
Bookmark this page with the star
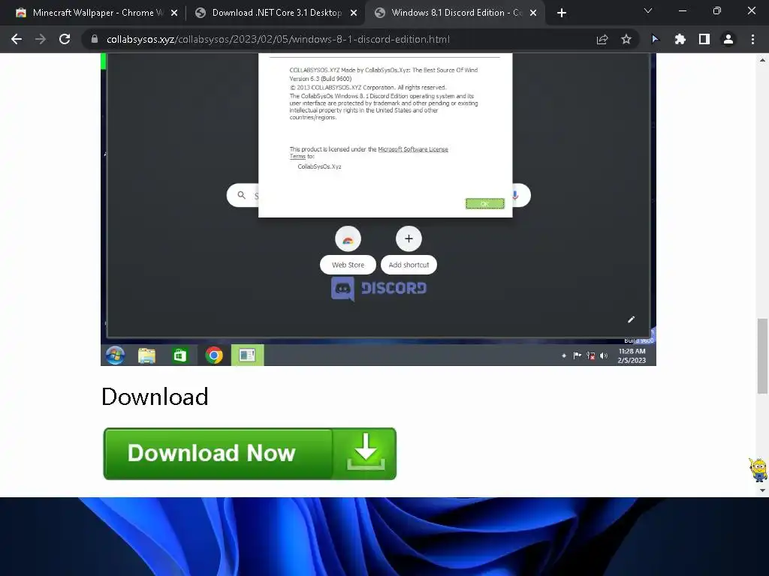626,39
